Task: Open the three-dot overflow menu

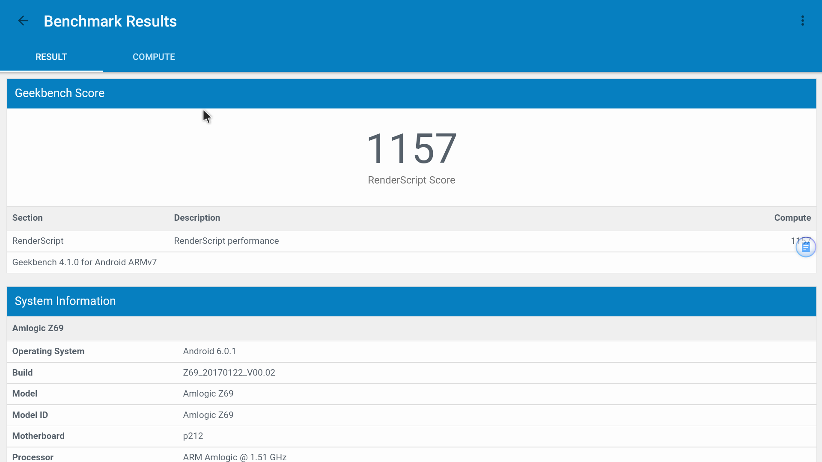Action: click(x=803, y=21)
